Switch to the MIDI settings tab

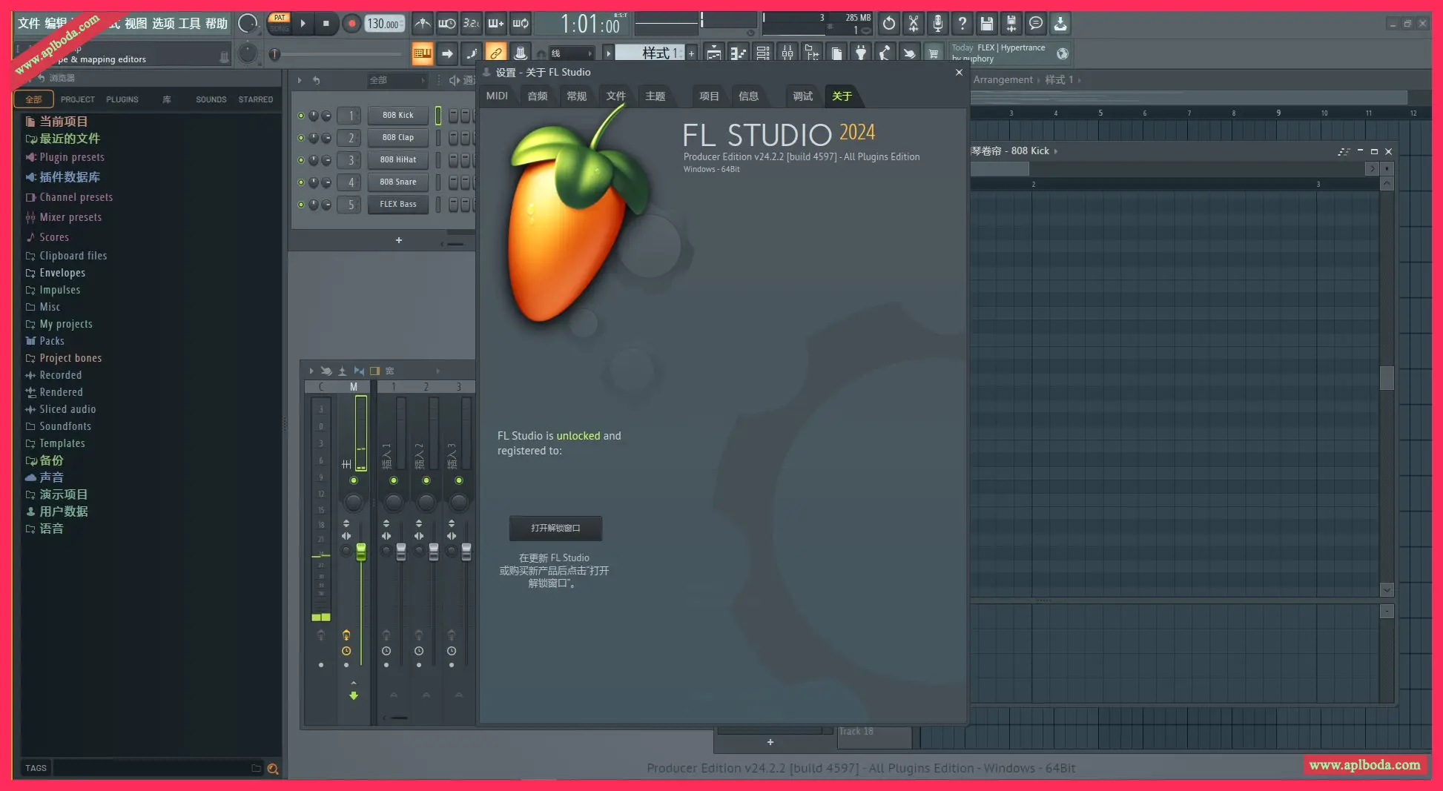coord(497,96)
